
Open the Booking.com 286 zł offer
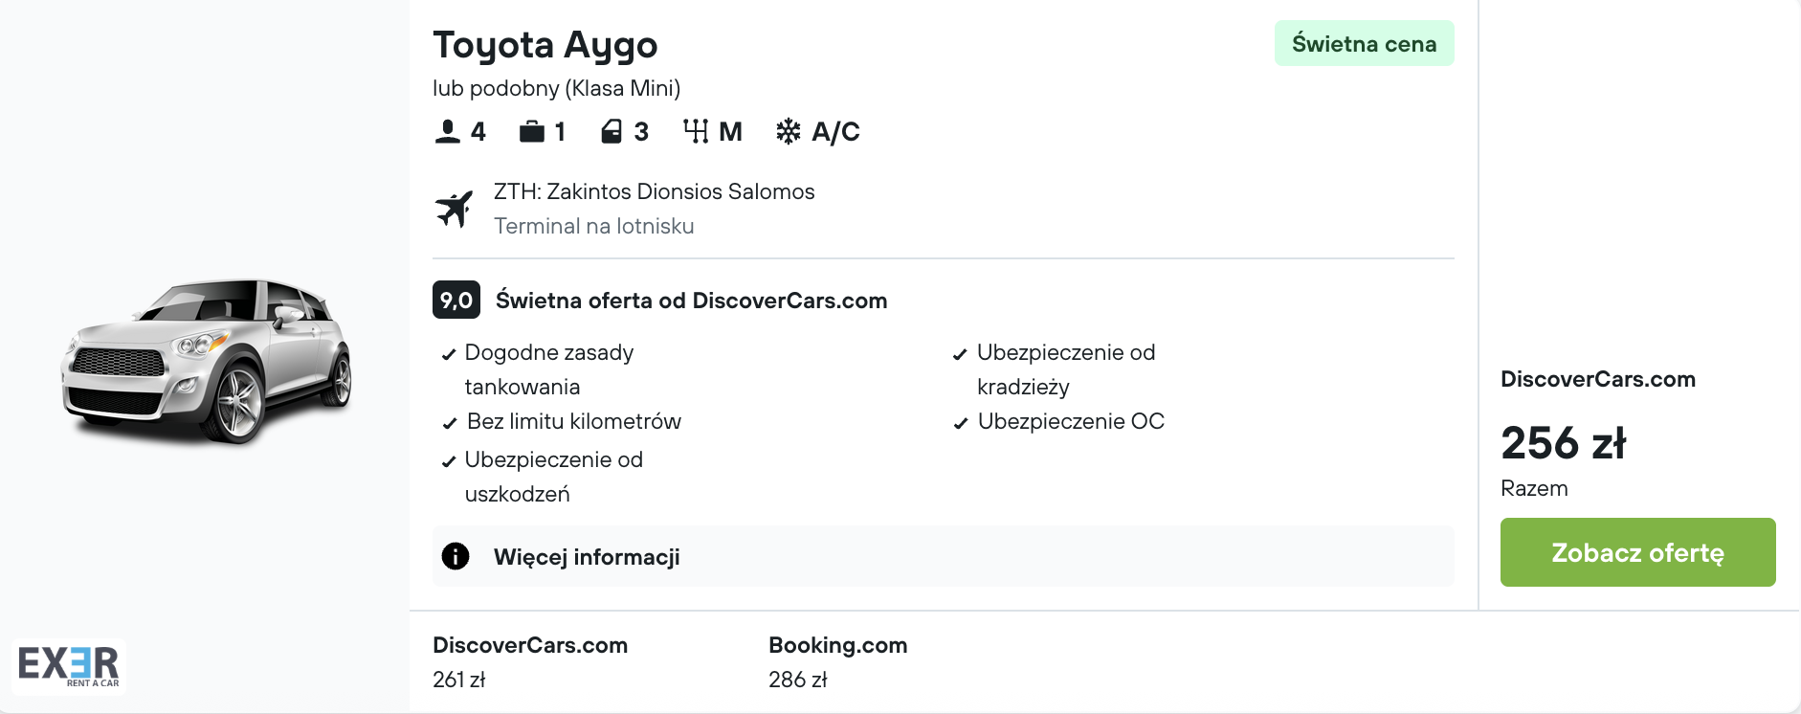[x=837, y=661]
